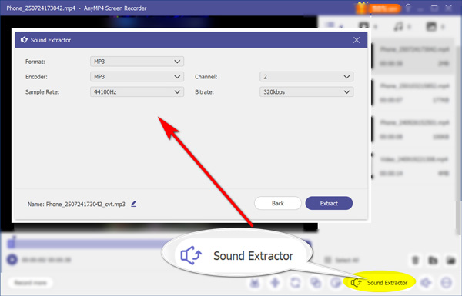Click the Sound Extractor button in the bottom toolbar

(379, 283)
